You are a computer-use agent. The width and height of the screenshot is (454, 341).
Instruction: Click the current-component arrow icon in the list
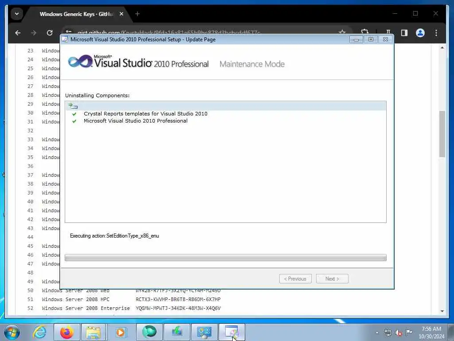pos(73,106)
